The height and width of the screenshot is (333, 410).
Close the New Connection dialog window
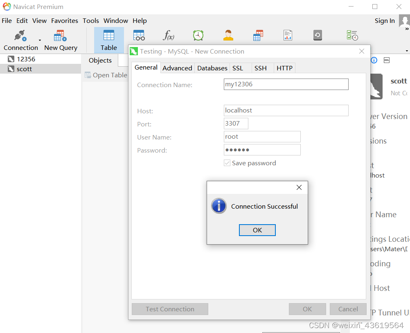click(x=362, y=51)
